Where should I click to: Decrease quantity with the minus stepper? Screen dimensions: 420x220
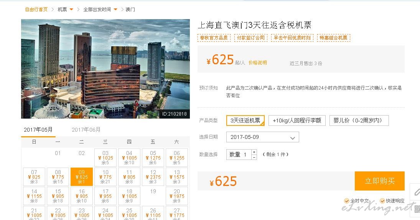(x=254, y=157)
